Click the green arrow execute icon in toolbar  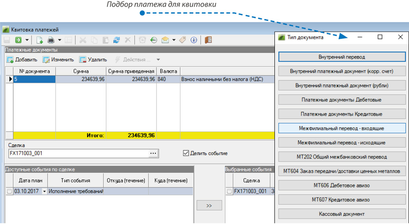[18, 40]
